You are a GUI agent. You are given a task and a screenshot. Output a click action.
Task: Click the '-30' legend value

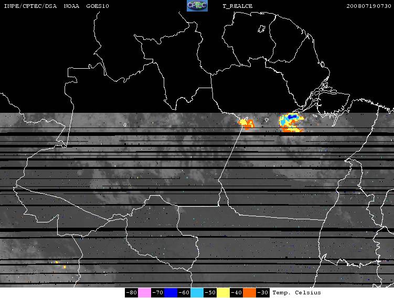tap(262, 293)
